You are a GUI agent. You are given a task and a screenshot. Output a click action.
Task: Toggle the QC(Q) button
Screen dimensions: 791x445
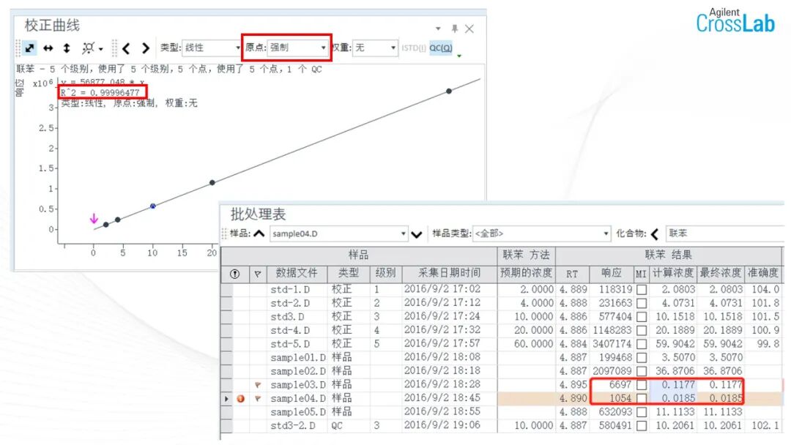coord(441,48)
